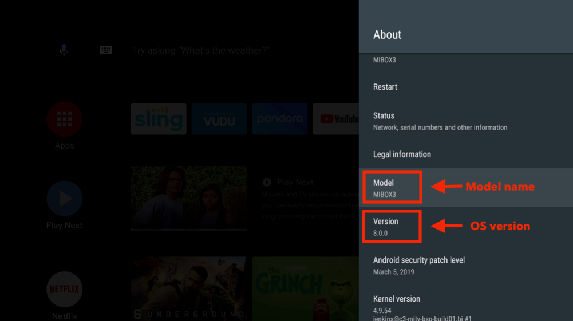The height and width of the screenshot is (321, 573).
Task: Open the 6 Underground Netflix thumbnail
Action: point(188,289)
